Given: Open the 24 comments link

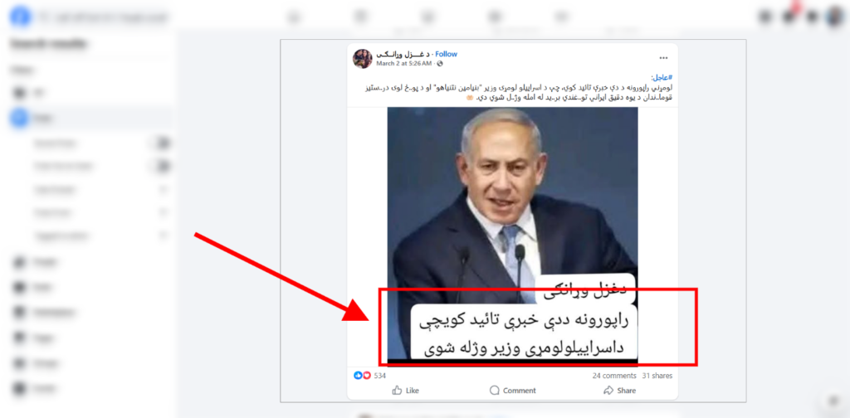Looking at the screenshot, I should (614, 375).
